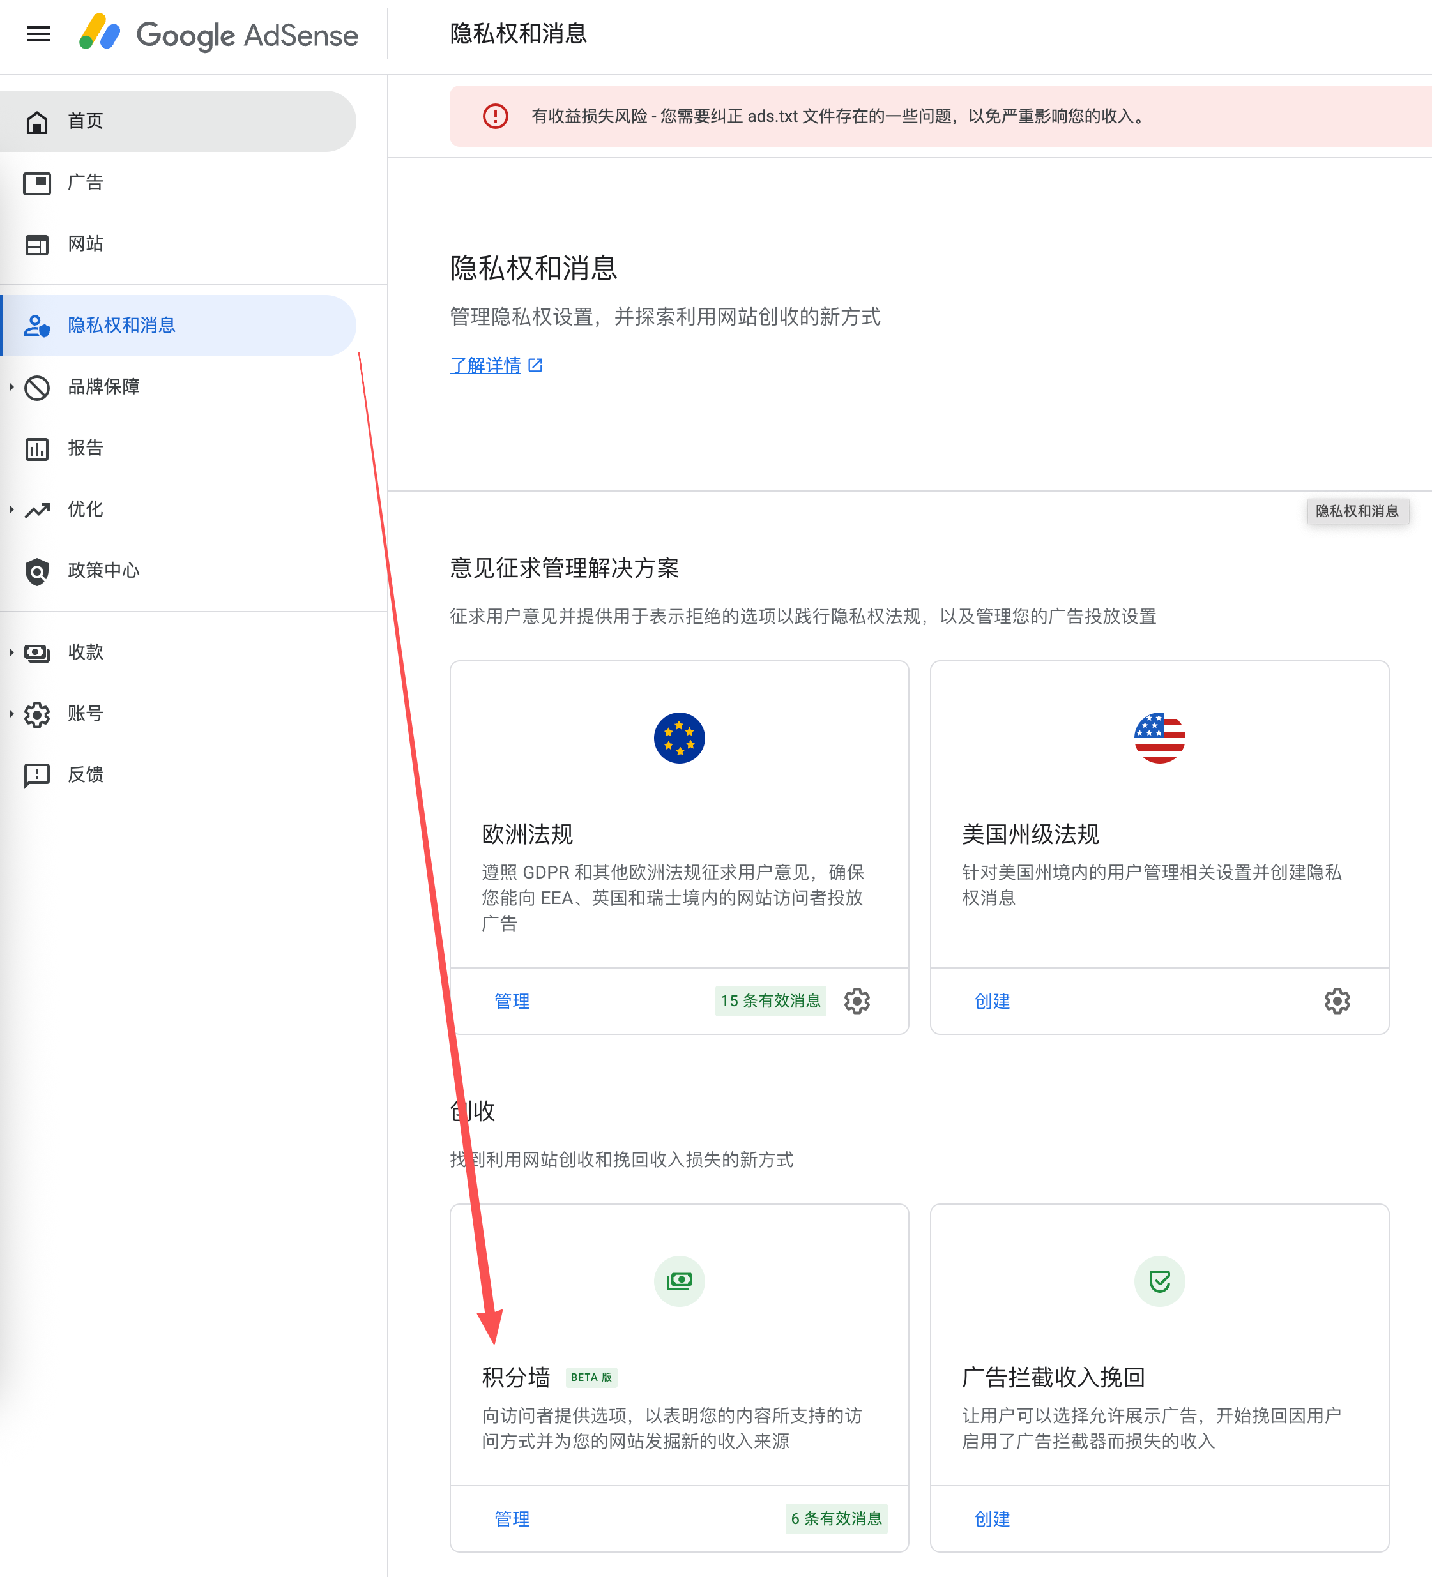
Task: Open 报告 from the sidebar
Action: pos(178,448)
